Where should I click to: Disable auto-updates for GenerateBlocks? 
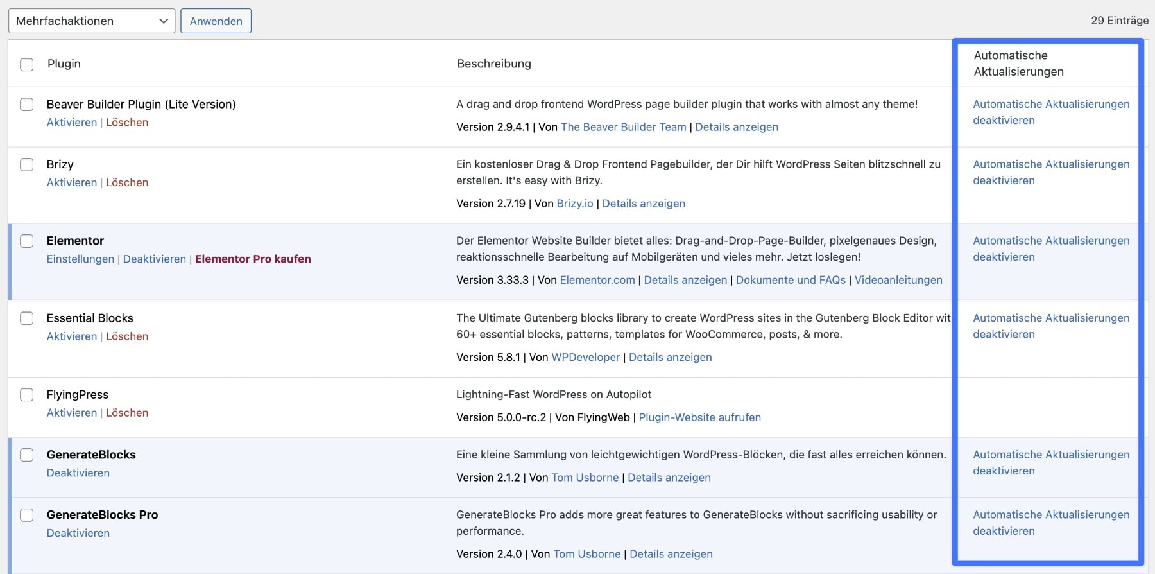point(1051,463)
